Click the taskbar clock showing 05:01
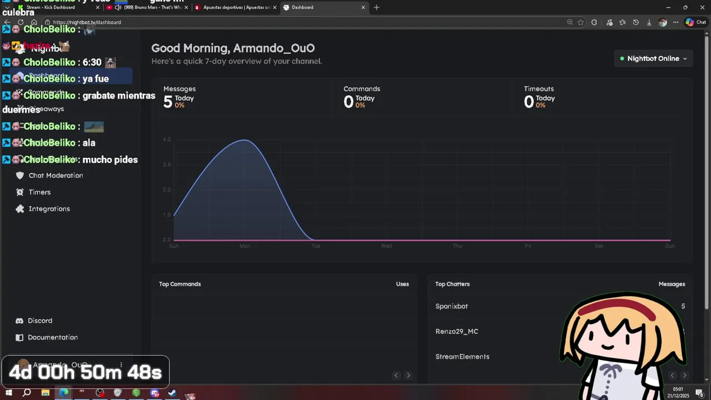The height and width of the screenshot is (400, 711). 678,392
